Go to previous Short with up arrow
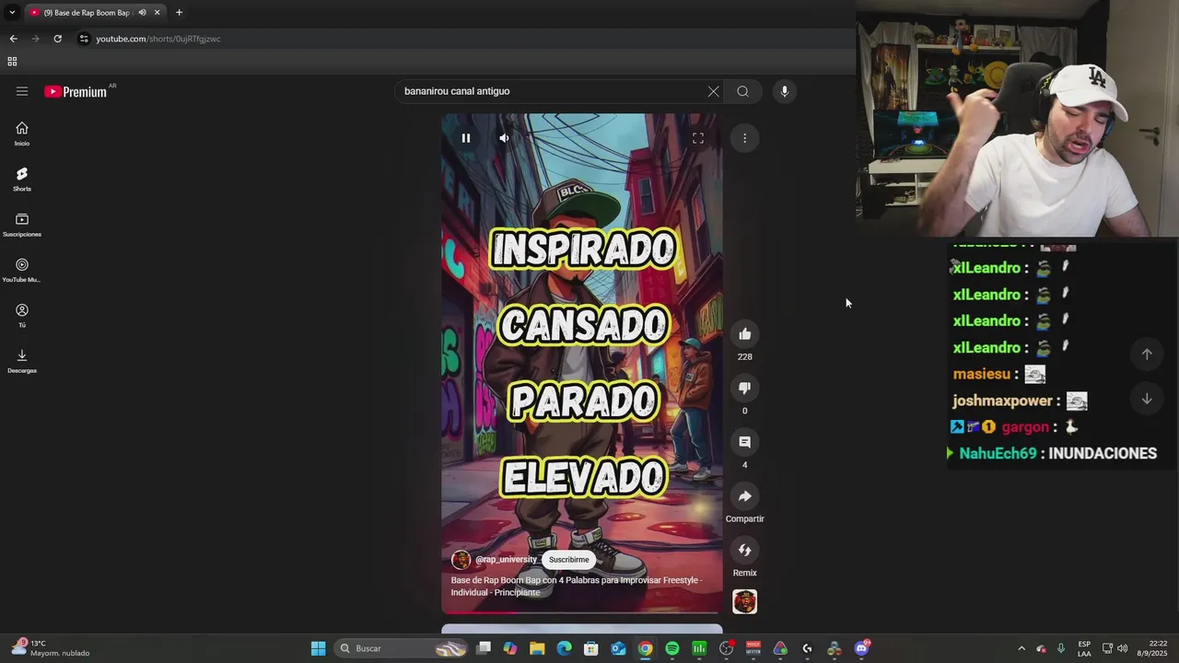The image size is (1179, 663). [x=1147, y=354]
